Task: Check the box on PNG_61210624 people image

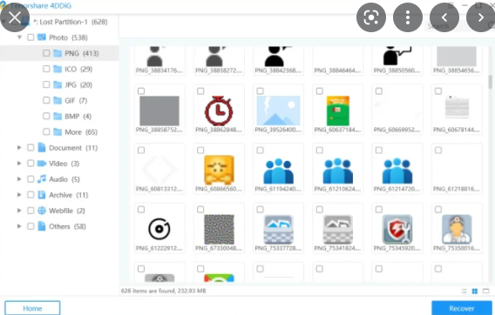Action: coord(320,151)
